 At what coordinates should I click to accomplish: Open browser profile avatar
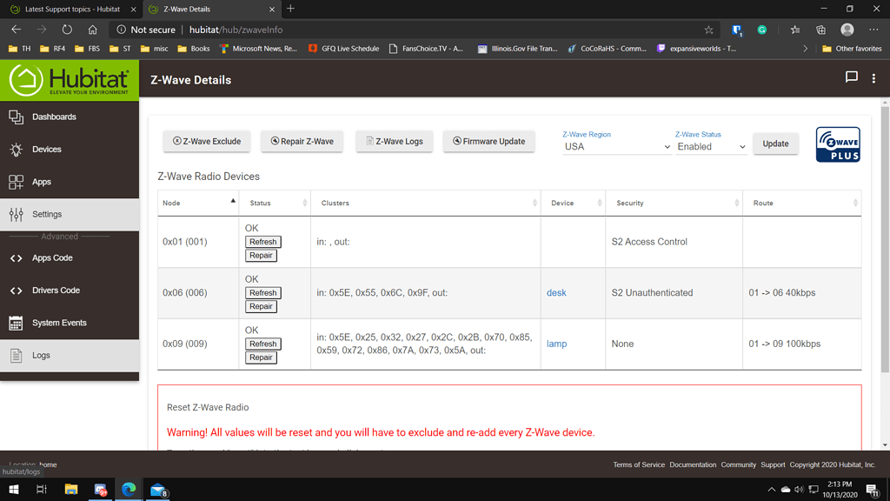pos(847,30)
